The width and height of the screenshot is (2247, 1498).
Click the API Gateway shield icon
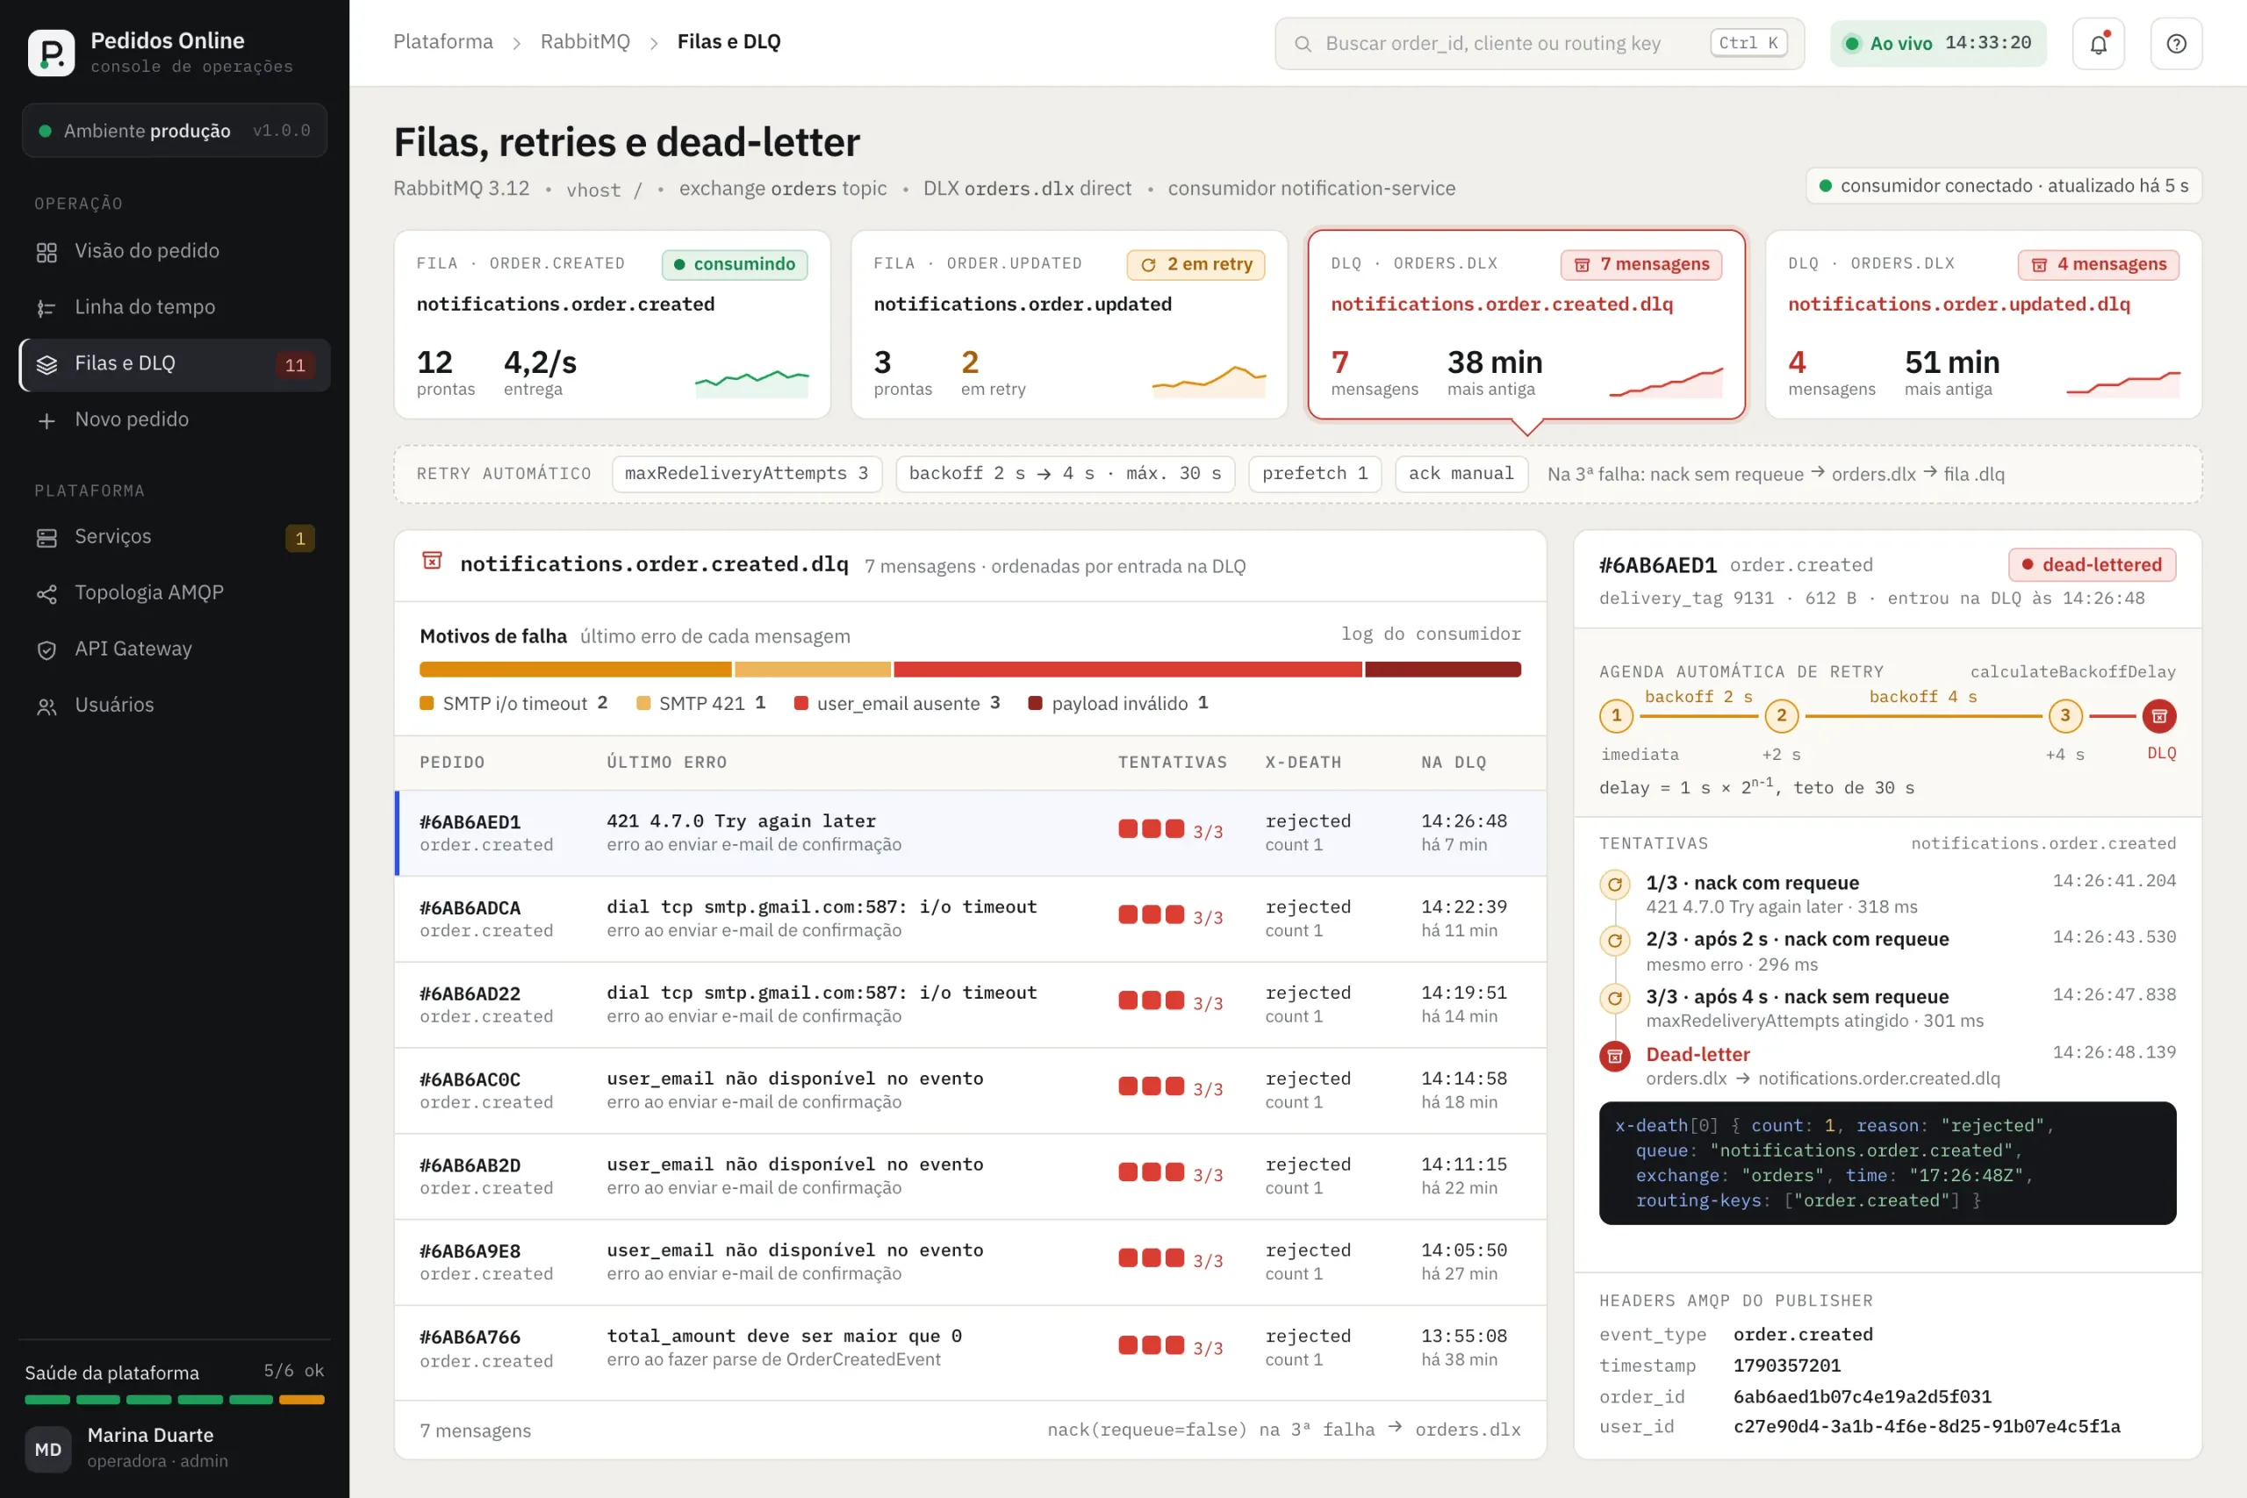(x=47, y=649)
